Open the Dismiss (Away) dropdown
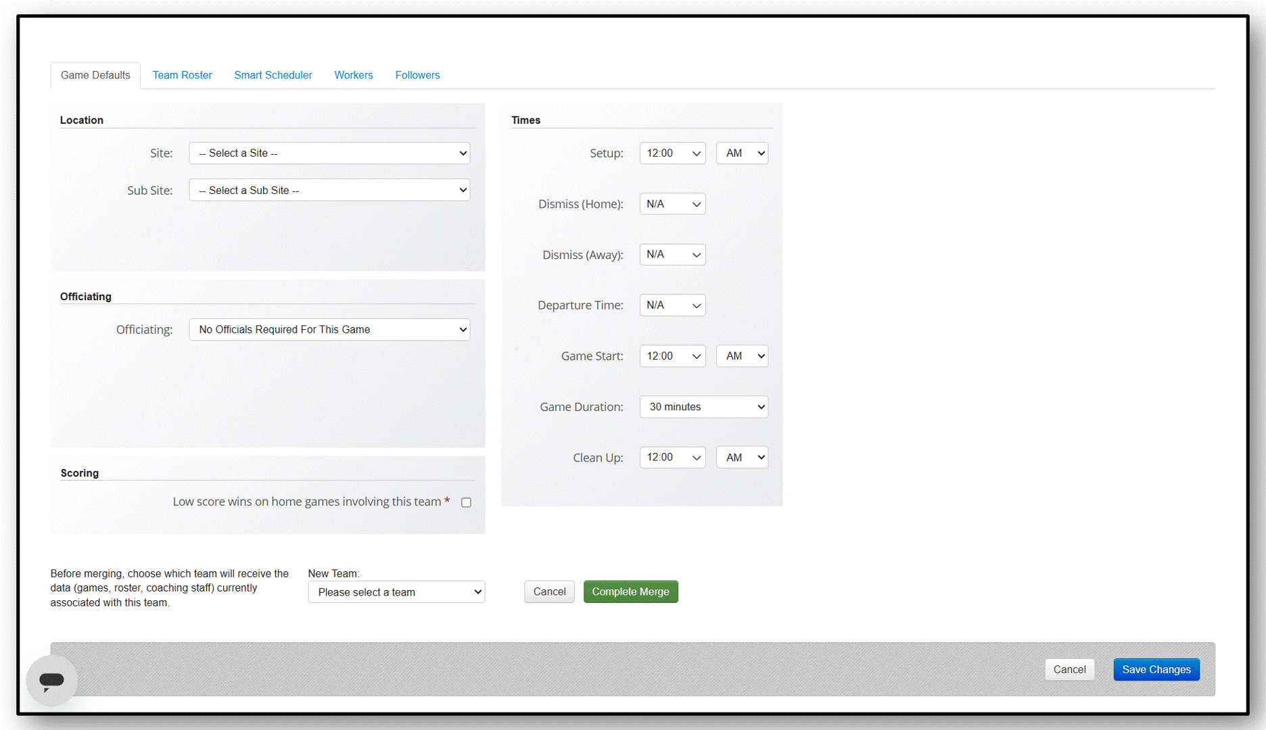 point(672,255)
